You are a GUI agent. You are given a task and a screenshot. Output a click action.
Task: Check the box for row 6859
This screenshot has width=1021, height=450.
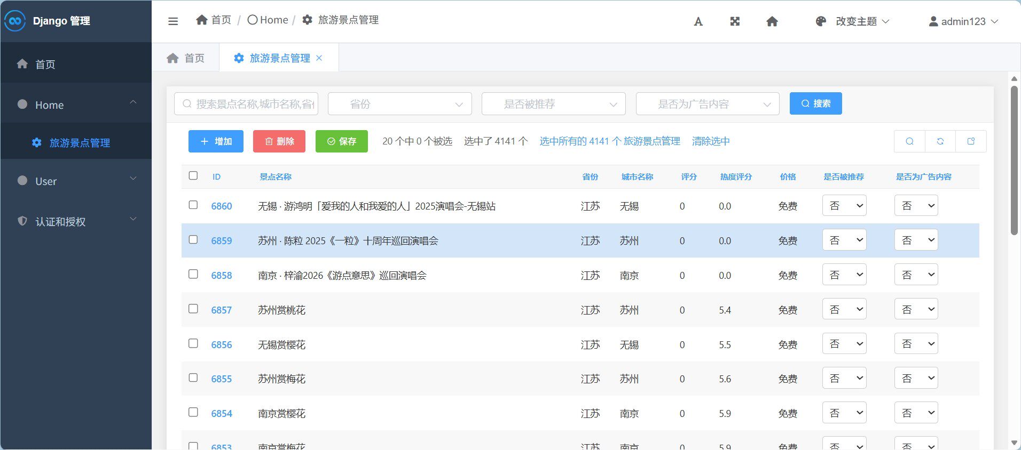(x=193, y=239)
